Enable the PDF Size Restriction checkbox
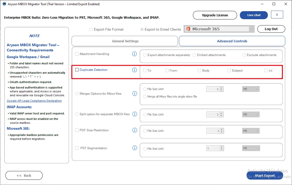Screen dimensions: 292x185 [x=77, y=130]
